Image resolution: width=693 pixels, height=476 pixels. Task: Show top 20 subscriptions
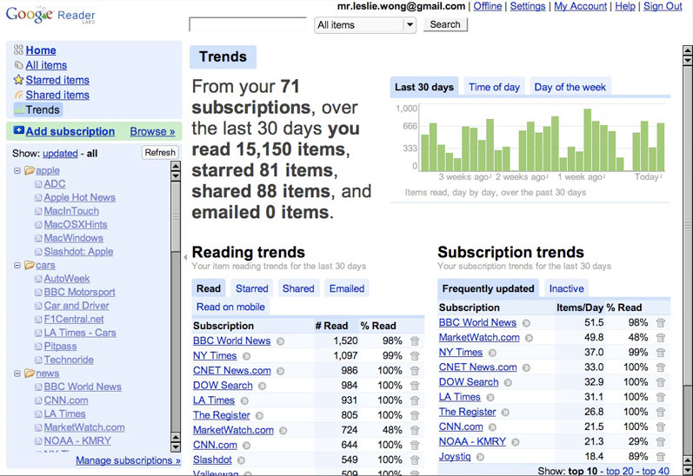click(x=620, y=471)
